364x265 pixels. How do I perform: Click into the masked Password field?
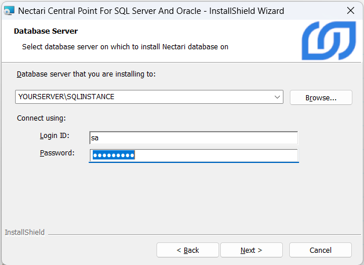[x=194, y=155]
